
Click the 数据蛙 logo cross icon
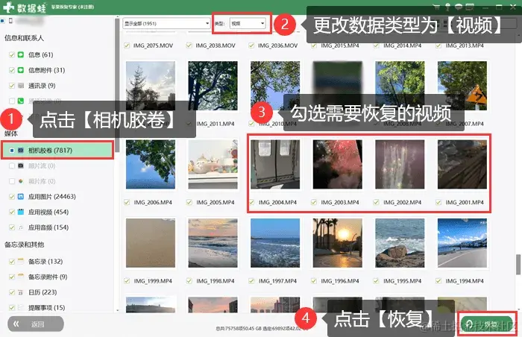pyautogui.click(x=8, y=7)
